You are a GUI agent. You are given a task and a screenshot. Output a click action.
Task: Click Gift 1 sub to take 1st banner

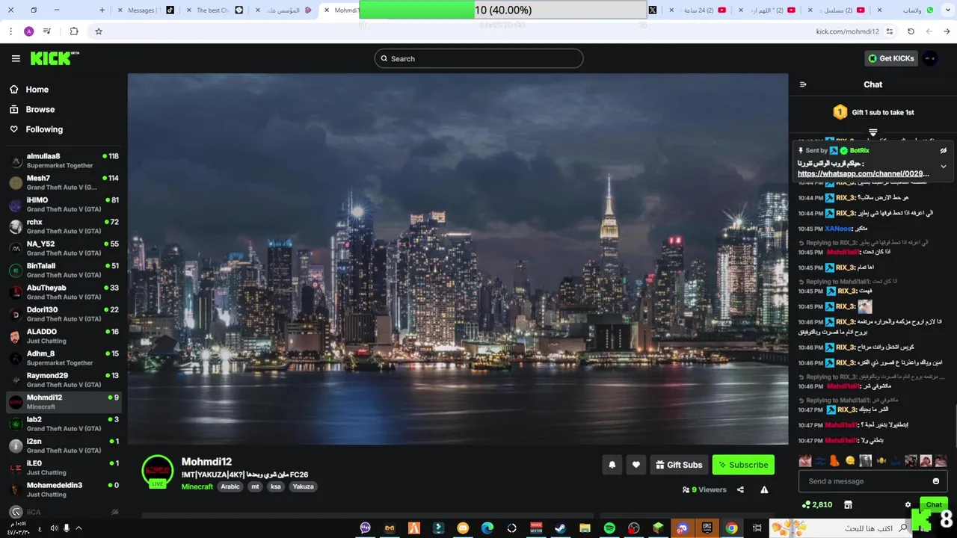873,112
